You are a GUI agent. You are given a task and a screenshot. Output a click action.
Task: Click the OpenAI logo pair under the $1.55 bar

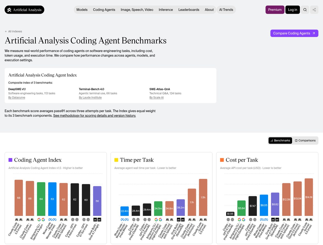(x=230, y=220)
